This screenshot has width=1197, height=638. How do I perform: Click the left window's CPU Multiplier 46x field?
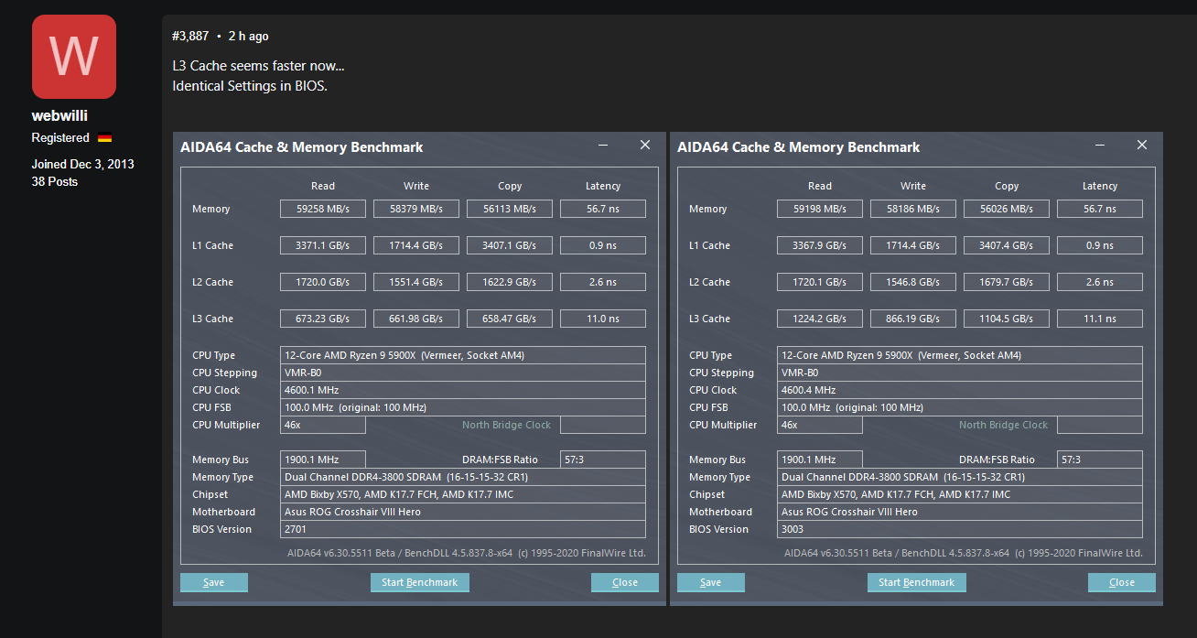tap(323, 425)
